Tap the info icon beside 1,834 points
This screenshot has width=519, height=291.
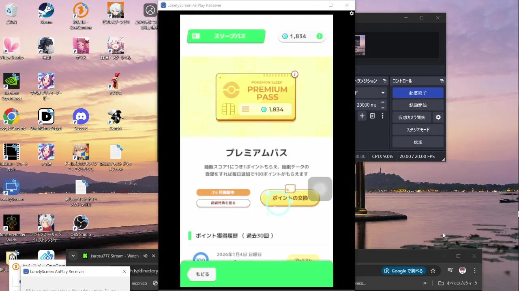coord(320,36)
